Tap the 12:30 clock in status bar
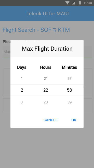Screen dimensions: 94x168 pos(88,3)
